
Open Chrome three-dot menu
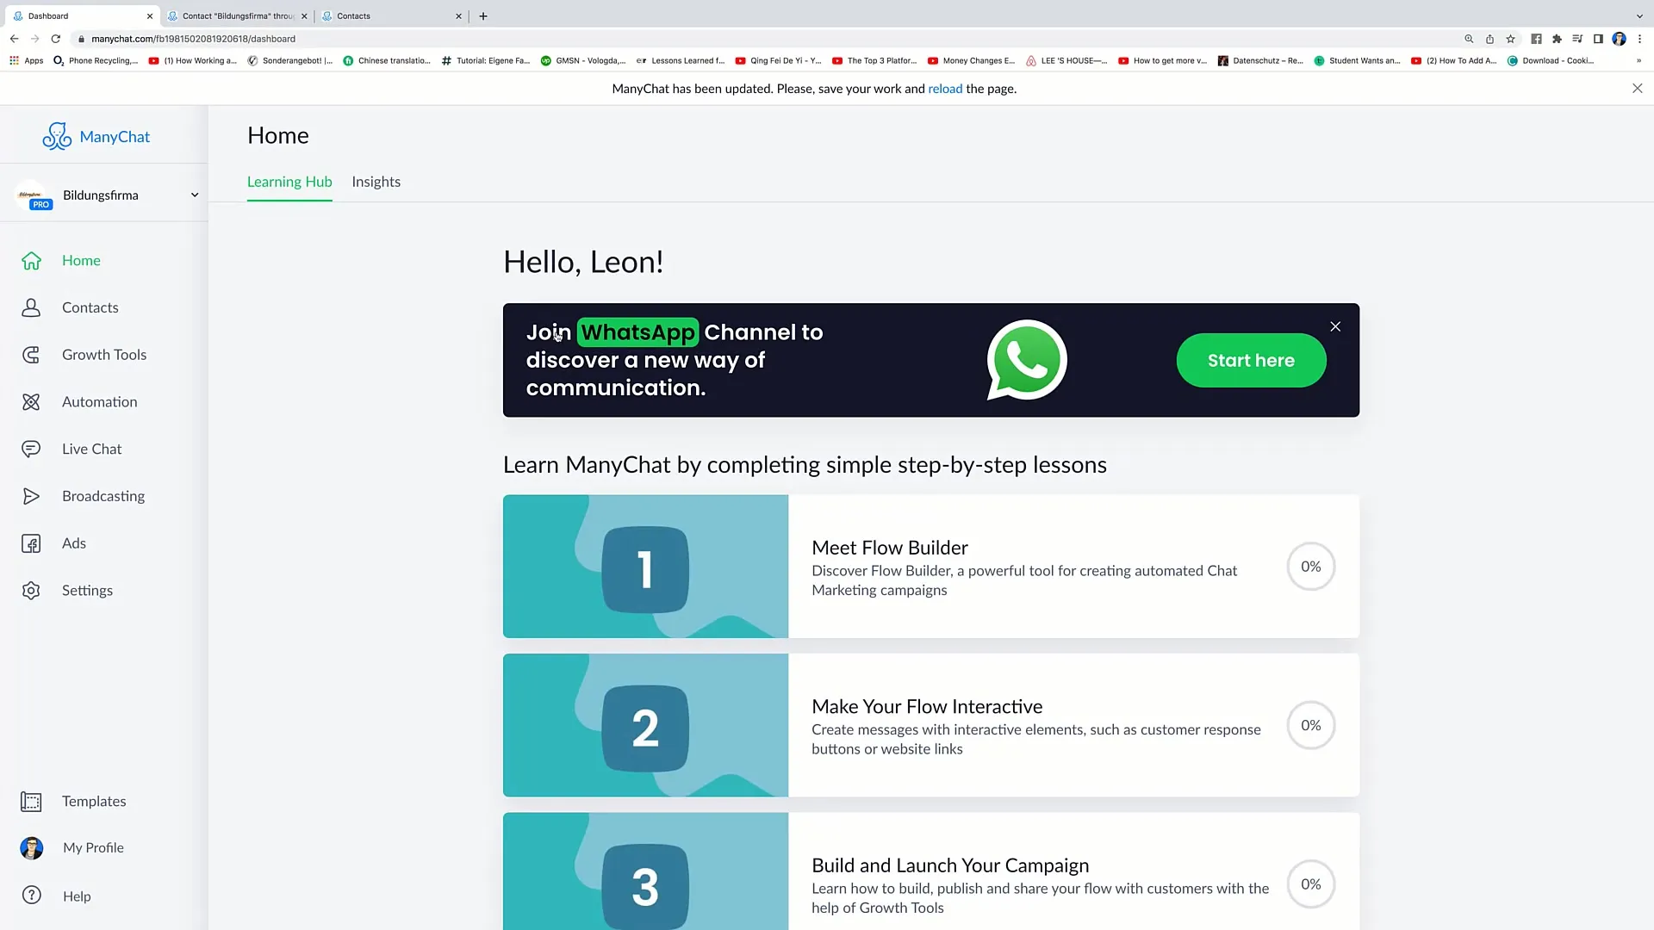(1639, 39)
